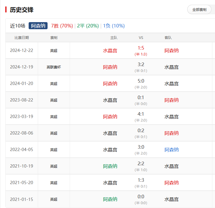The image size is (215, 208).
Task: Open away team 水晶宫 in 2024-12-19 row
Action: click(172, 67)
